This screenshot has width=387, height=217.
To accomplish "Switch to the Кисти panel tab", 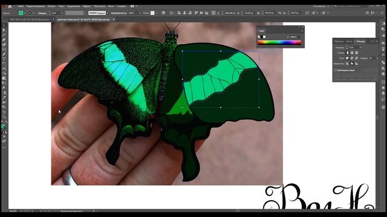I will 349,42.
